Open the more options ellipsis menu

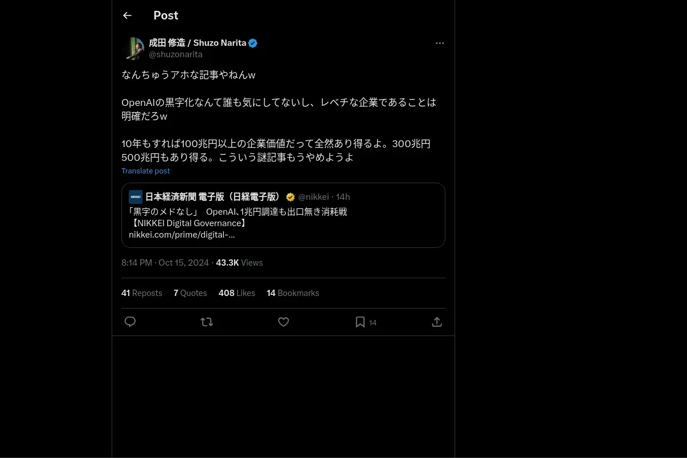(x=440, y=43)
